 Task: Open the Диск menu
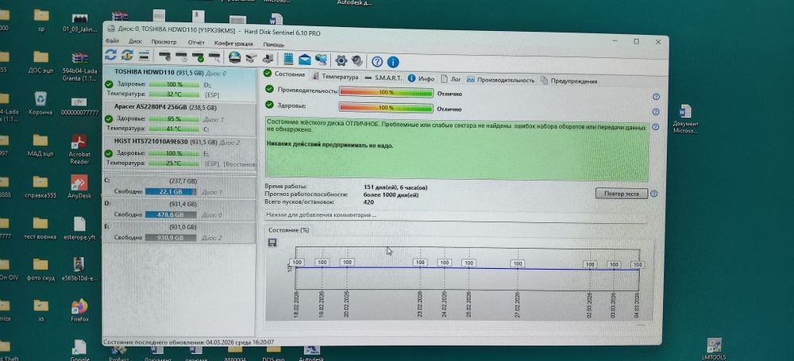coord(135,41)
